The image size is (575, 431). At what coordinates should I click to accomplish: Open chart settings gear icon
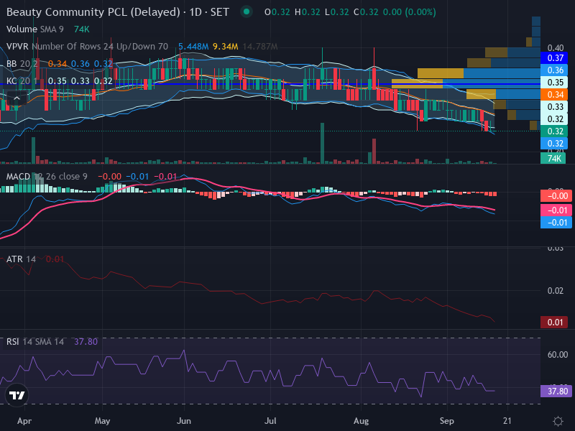click(x=558, y=421)
